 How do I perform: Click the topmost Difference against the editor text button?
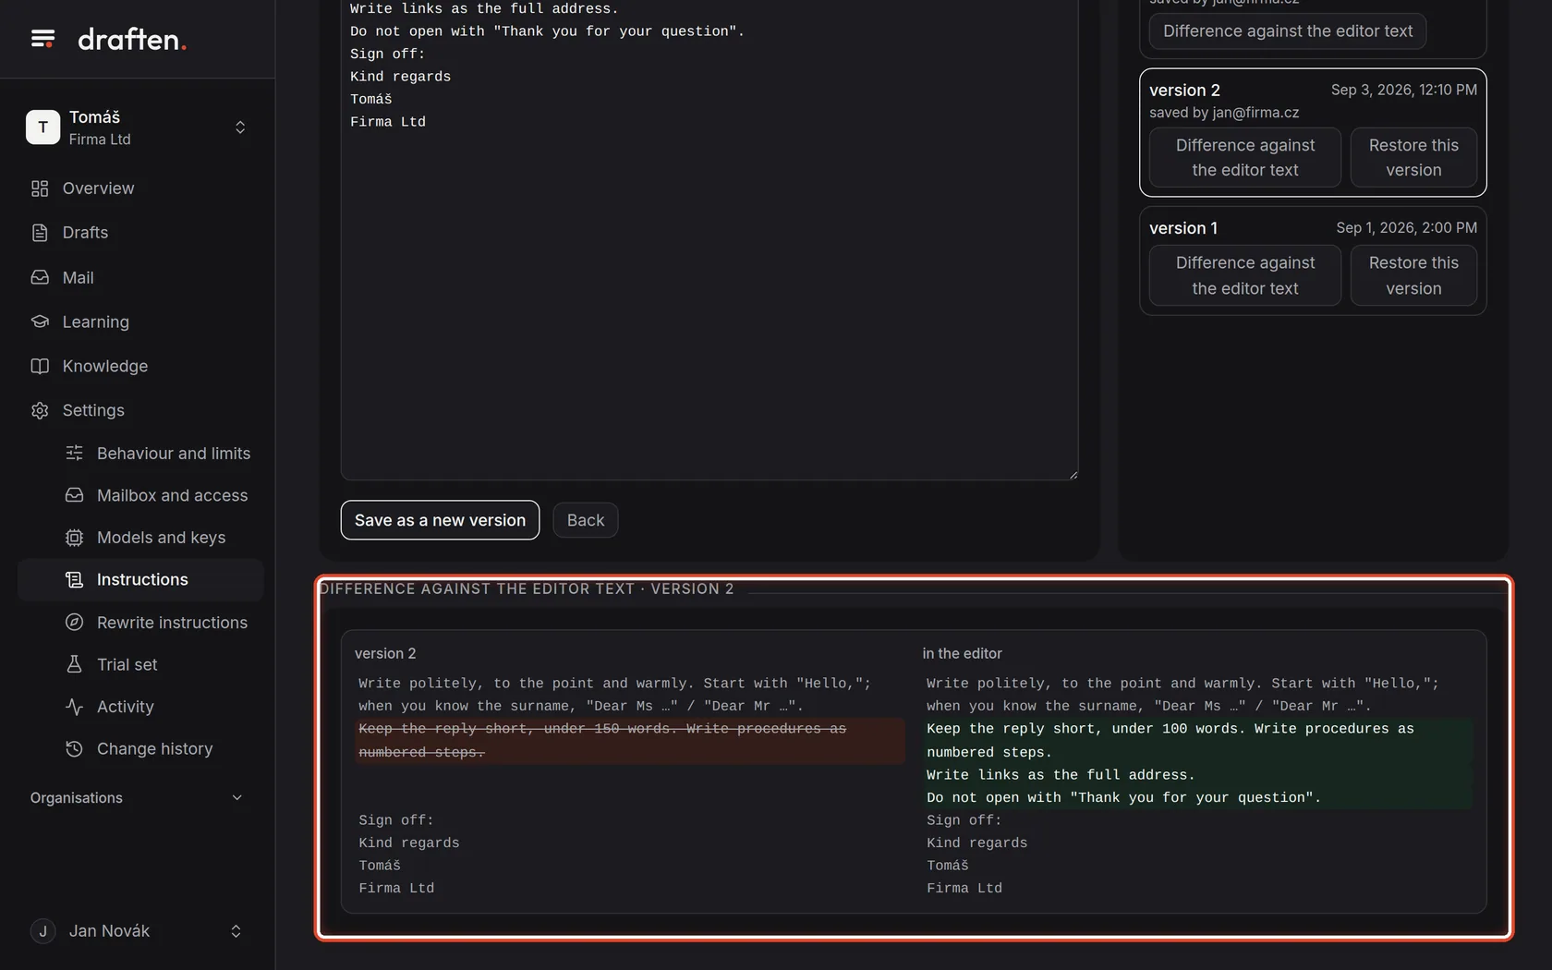pos(1288,30)
